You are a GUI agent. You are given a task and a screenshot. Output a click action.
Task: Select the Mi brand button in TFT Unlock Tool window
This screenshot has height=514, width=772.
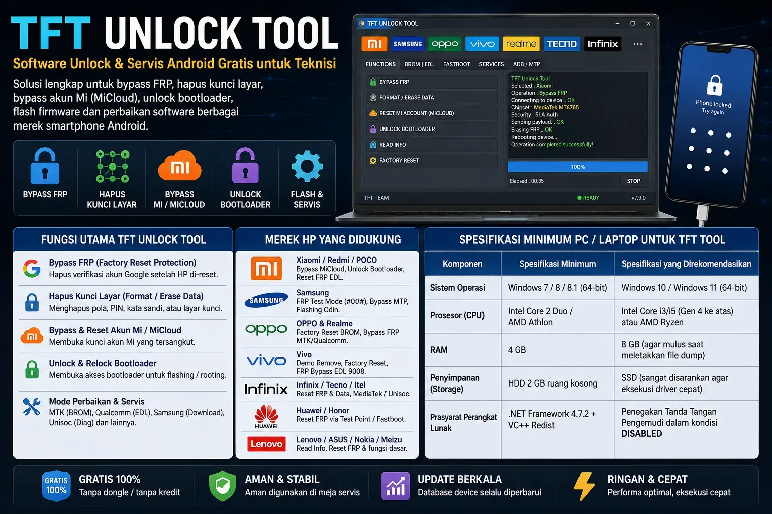[x=374, y=44]
